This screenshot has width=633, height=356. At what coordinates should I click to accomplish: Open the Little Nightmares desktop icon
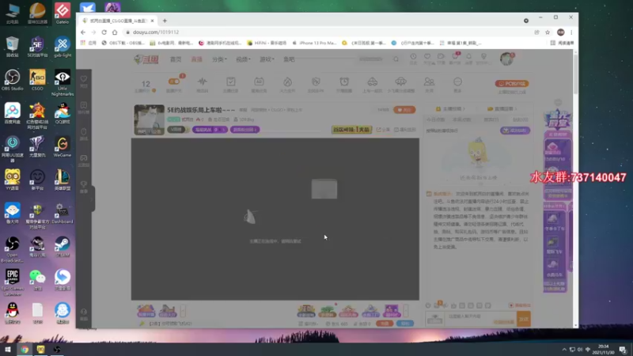pos(63,82)
